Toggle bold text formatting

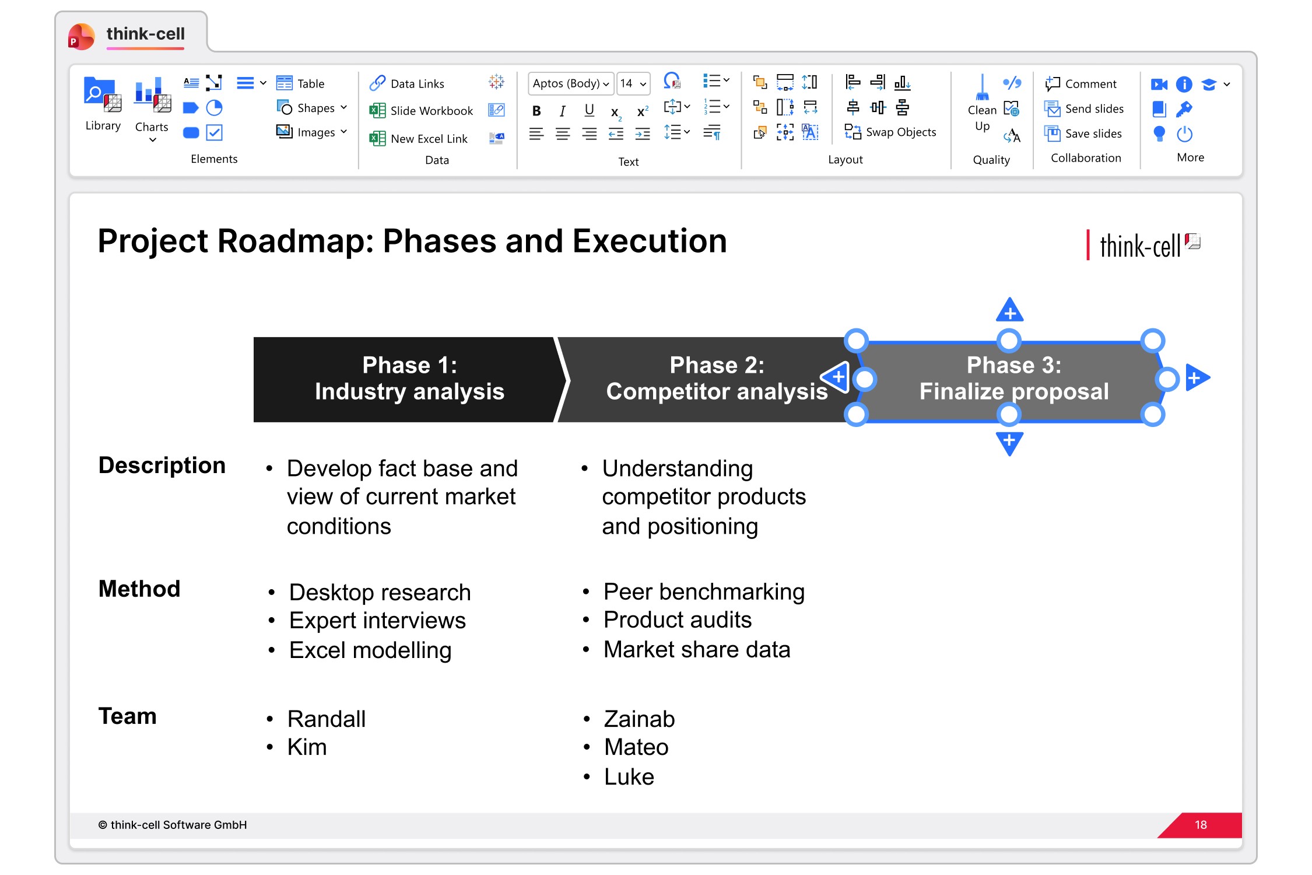click(x=536, y=111)
